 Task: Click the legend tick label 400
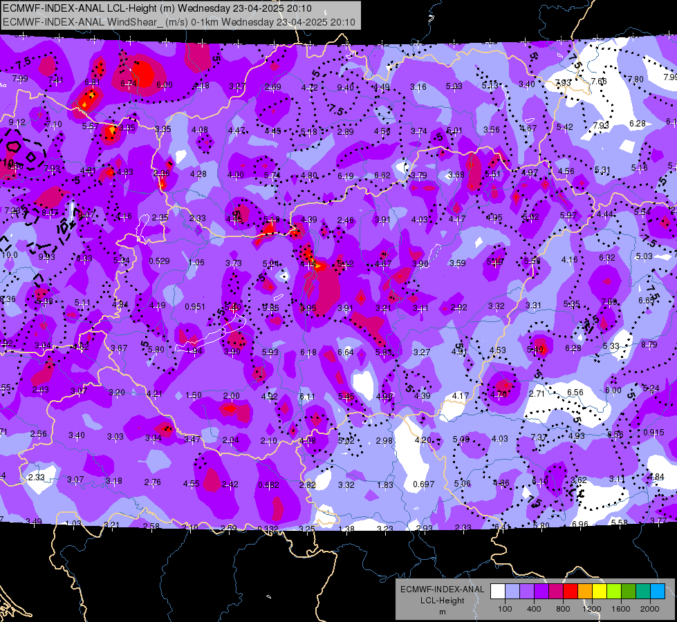click(x=534, y=609)
